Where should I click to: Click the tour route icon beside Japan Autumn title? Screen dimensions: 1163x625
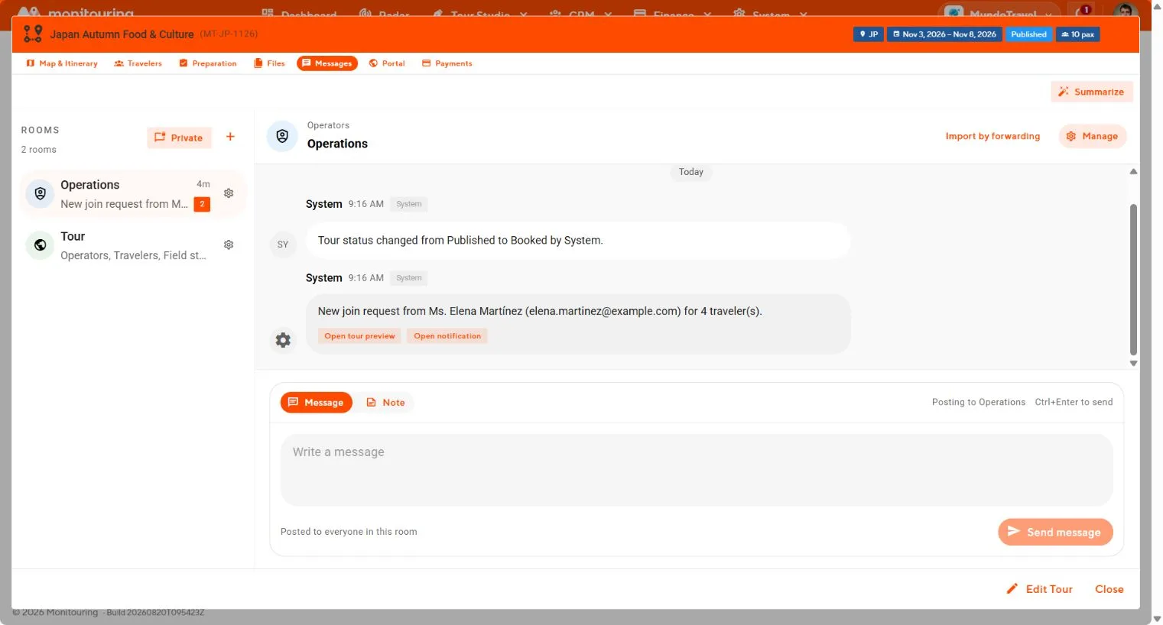(x=33, y=34)
